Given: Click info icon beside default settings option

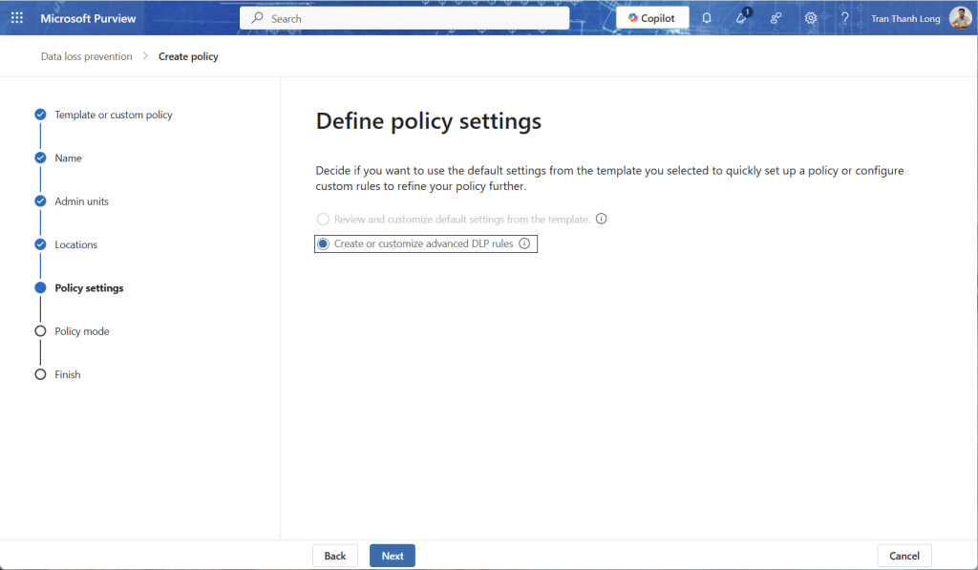Looking at the screenshot, I should coord(601,220).
